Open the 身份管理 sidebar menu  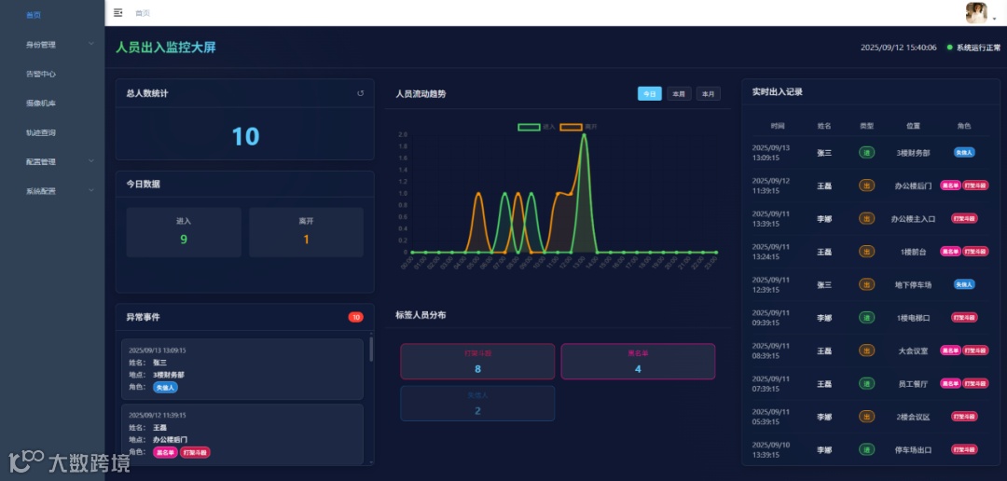tap(52, 45)
